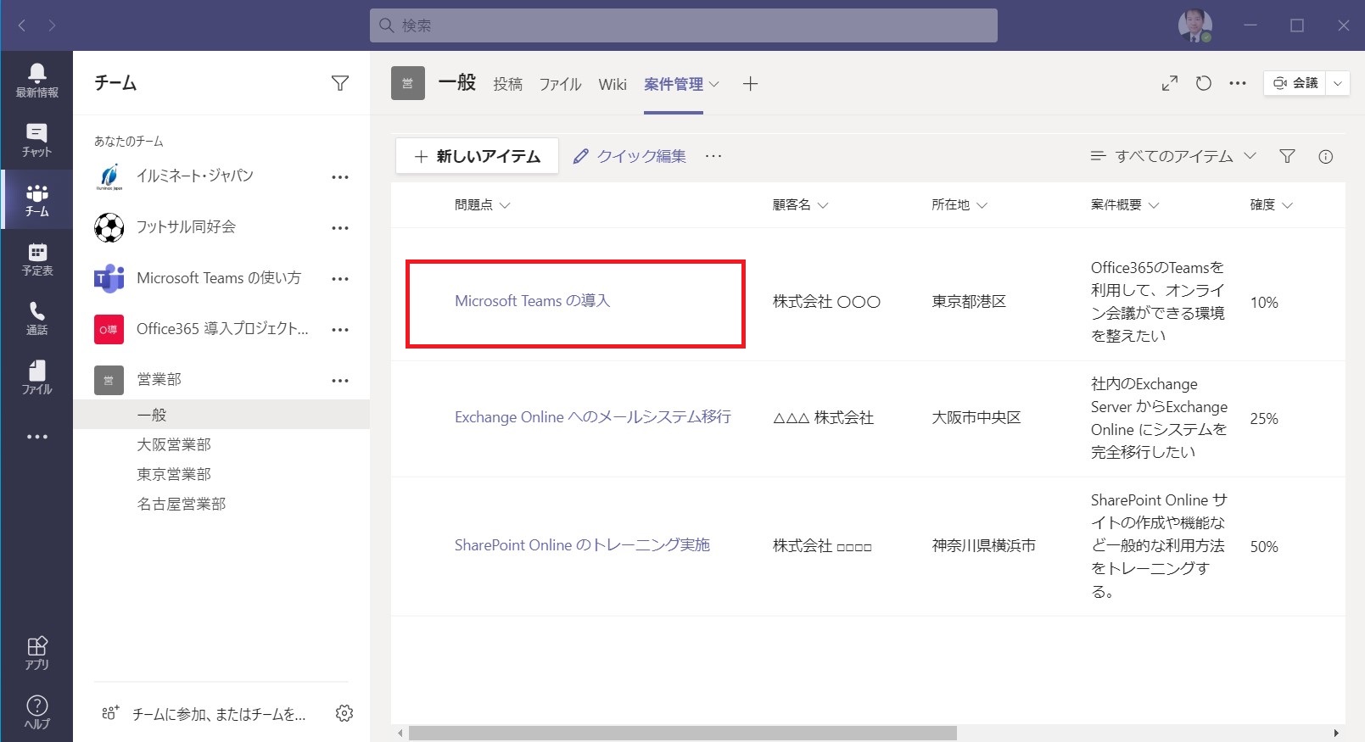Click the list filter funnel icon
The image size is (1365, 742).
1287,156
